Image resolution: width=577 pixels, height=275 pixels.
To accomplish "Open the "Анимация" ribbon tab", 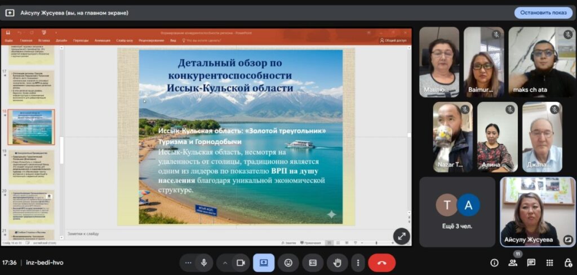I will pyautogui.click(x=103, y=40).
